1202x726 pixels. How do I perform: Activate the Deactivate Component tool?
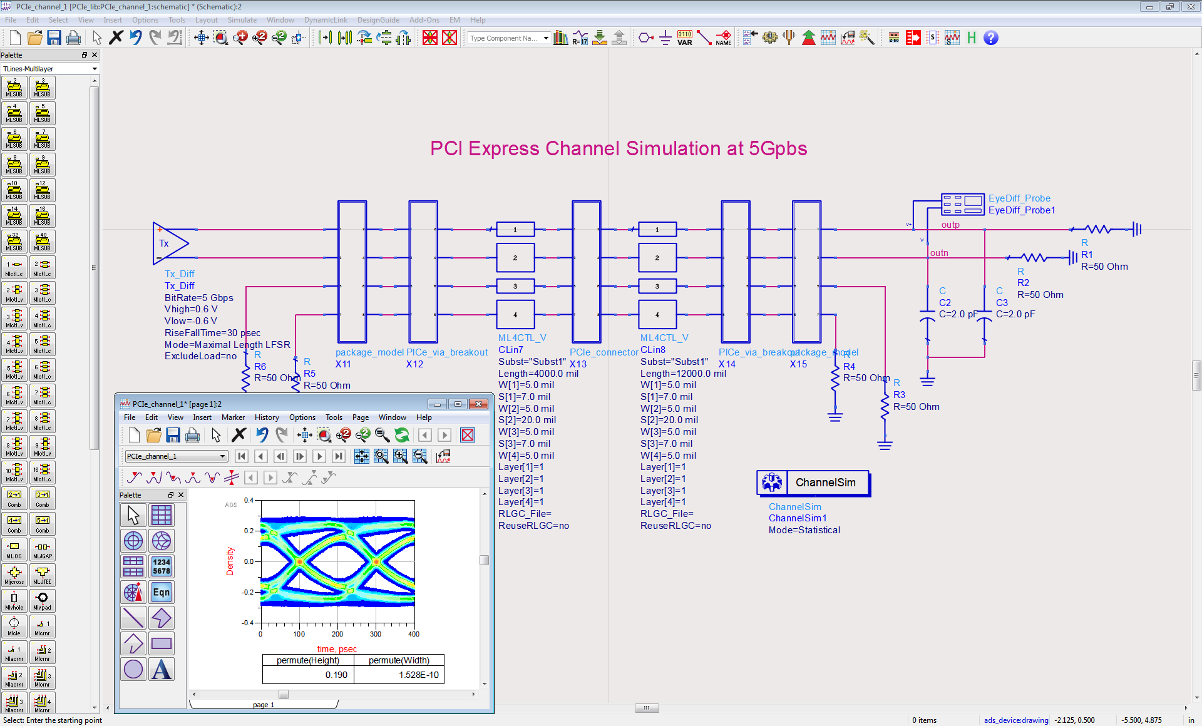430,38
